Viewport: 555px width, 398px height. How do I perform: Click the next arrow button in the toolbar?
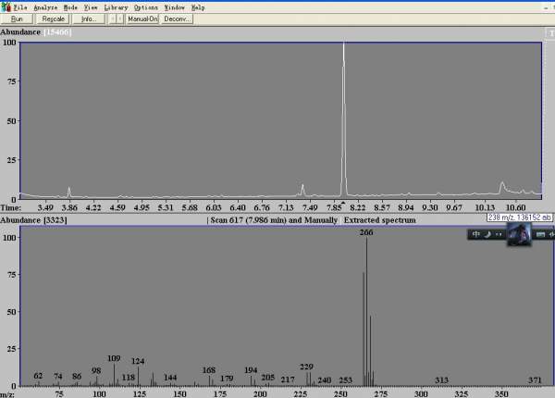120,19
